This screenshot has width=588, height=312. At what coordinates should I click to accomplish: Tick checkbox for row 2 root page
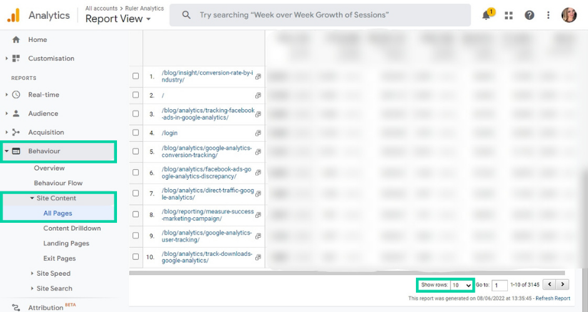(136, 95)
